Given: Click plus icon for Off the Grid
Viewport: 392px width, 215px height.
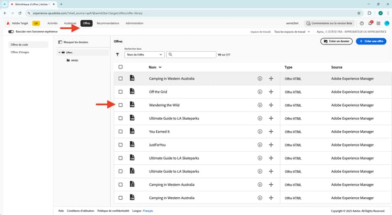Looking at the screenshot, I should tap(271, 92).
